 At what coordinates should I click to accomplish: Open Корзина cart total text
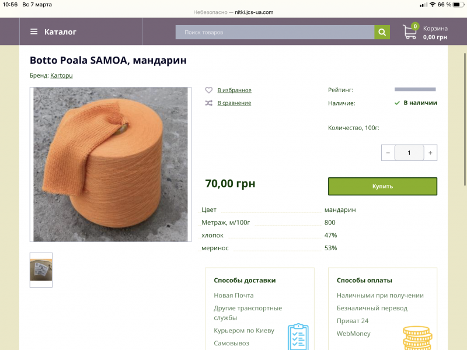pos(435,33)
